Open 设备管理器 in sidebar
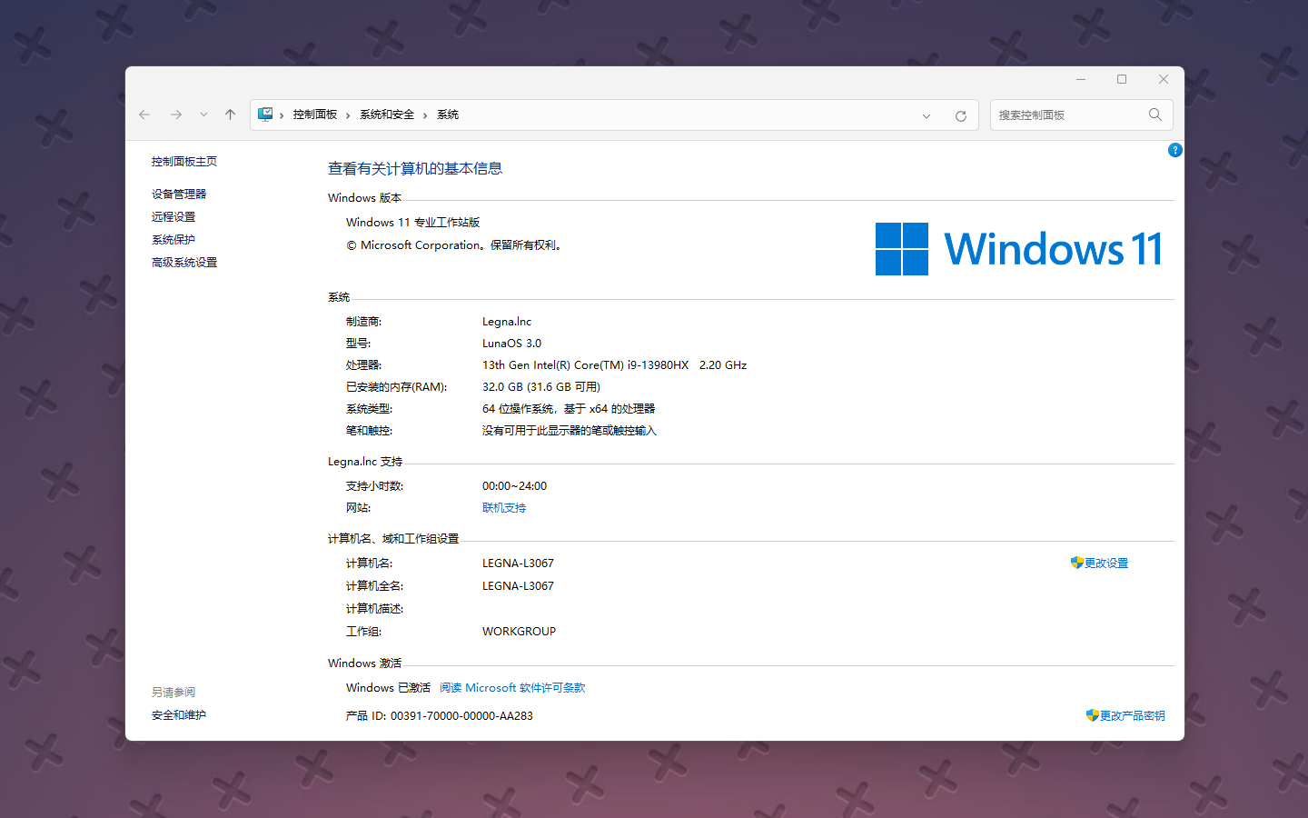The height and width of the screenshot is (818, 1308). tap(179, 195)
